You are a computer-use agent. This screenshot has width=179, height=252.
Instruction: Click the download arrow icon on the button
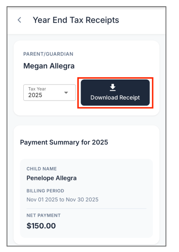(113, 87)
